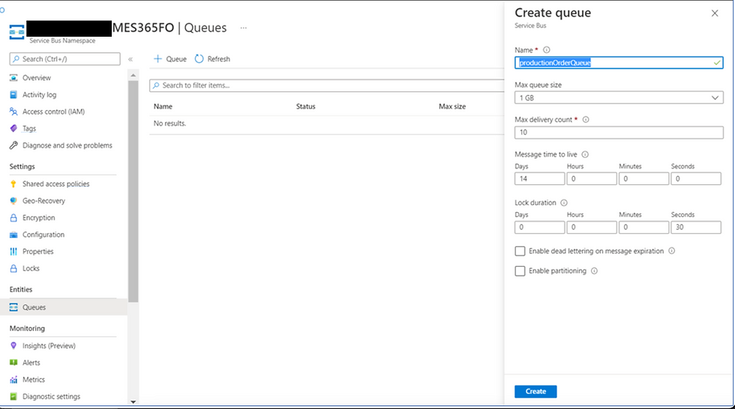This screenshot has width=735, height=409.
Task: Enable dead lettering on message expiration
Action: pyautogui.click(x=520, y=251)
